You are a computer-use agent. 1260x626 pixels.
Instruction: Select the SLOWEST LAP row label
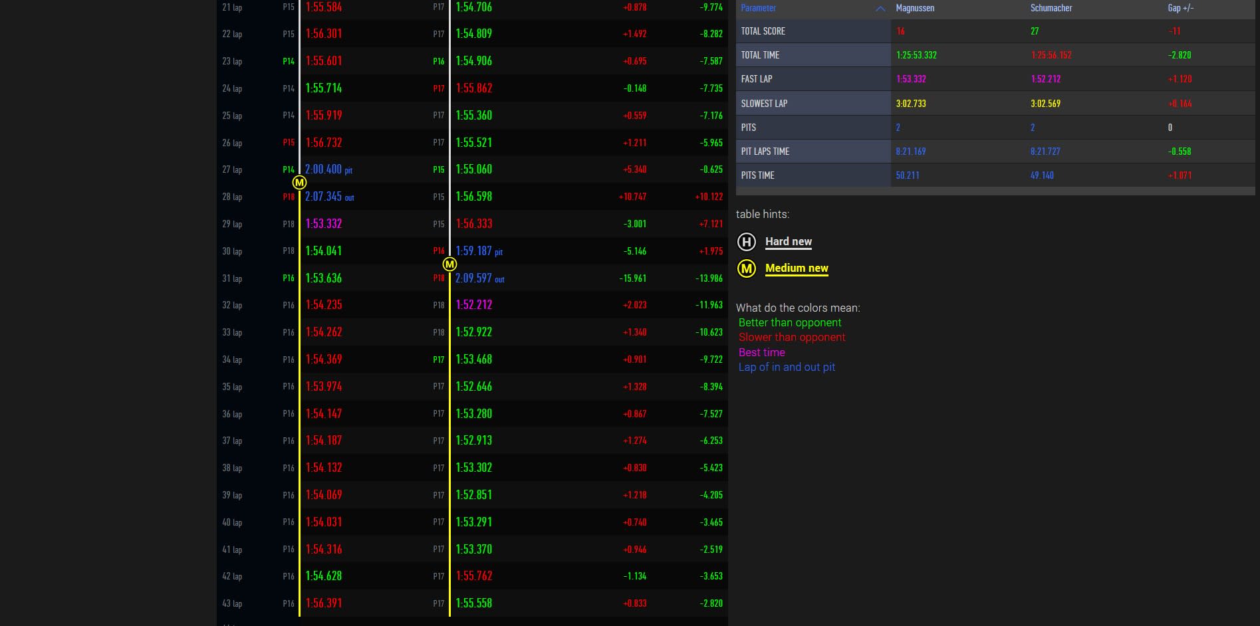[764, 104]
